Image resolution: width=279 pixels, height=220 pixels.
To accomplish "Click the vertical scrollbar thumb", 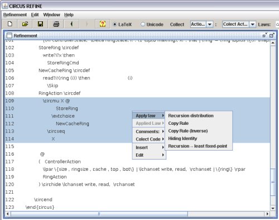I will pos(273,182).
